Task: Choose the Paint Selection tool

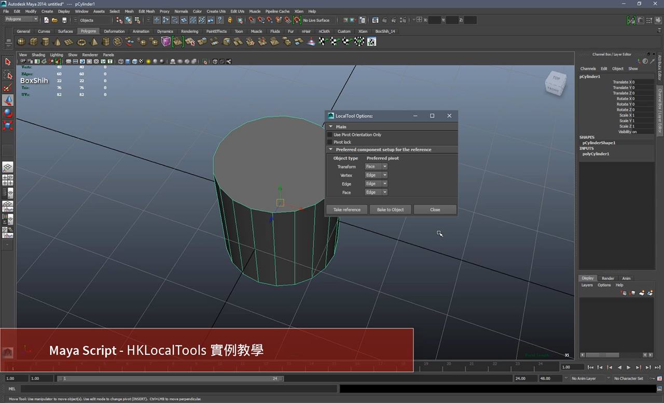Action: click(x=8, y=87)
